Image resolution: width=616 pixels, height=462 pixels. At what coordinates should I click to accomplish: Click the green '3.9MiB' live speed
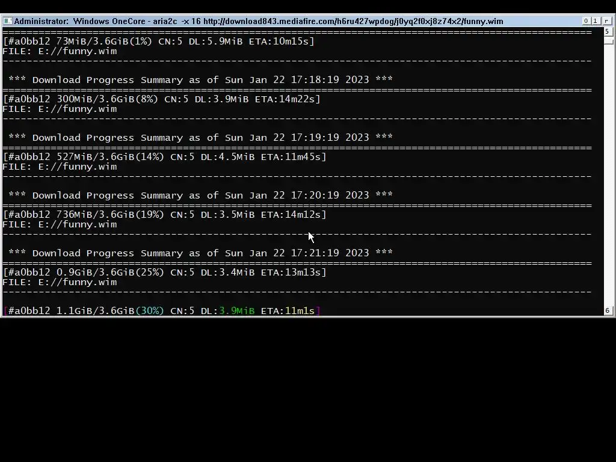[236, 311]
